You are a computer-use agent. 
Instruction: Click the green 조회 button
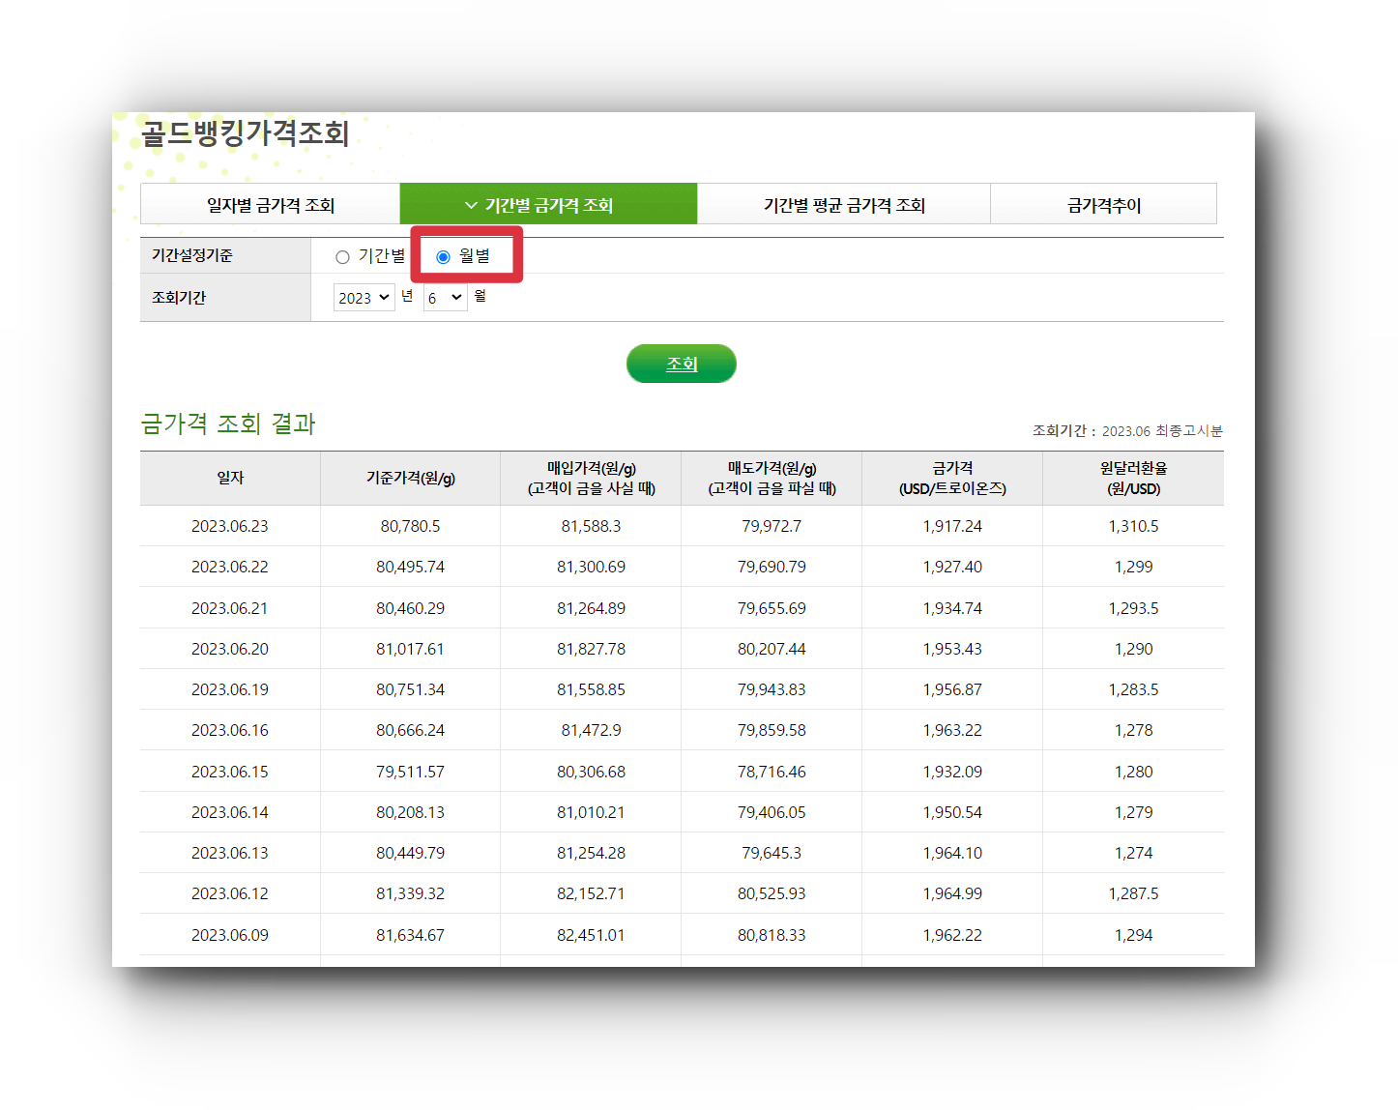[x=682, y=364]
